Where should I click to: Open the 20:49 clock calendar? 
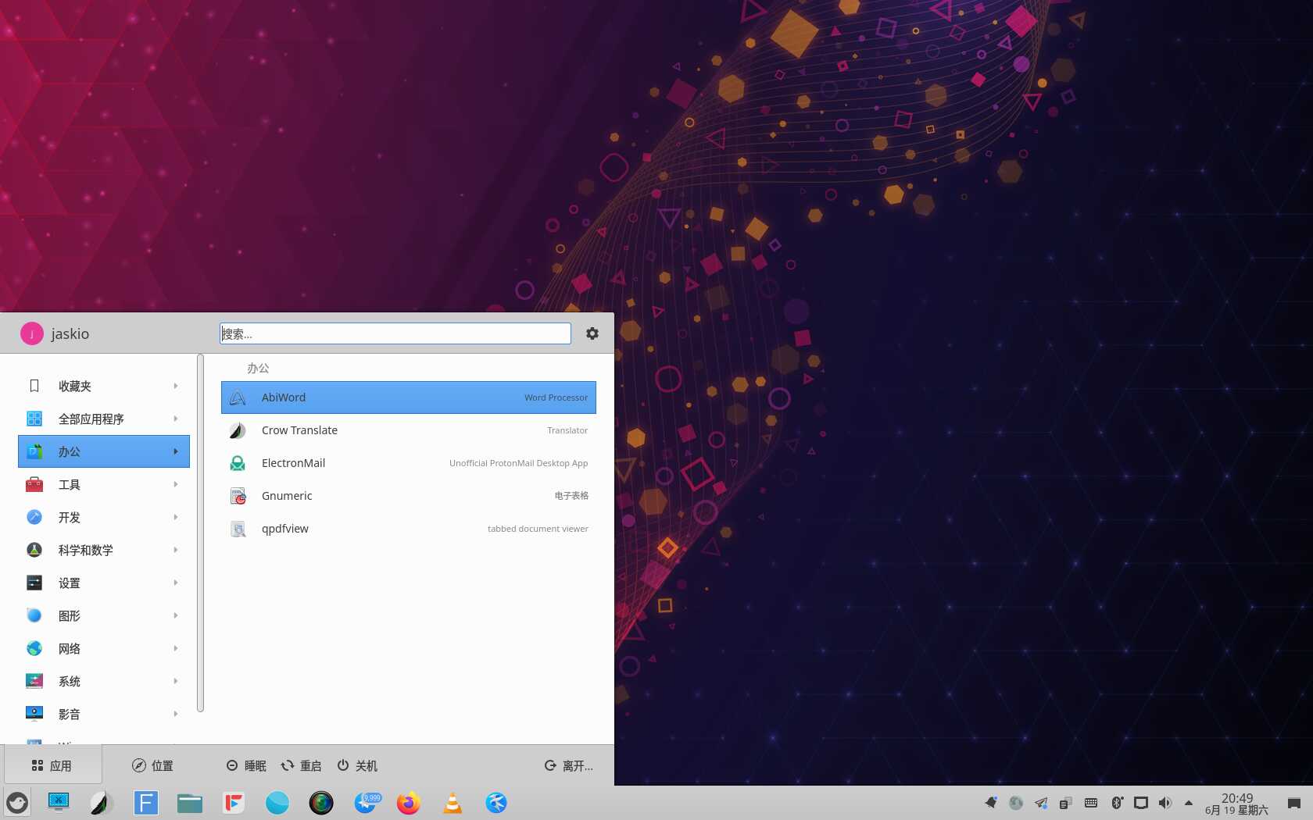point(1237,804)
